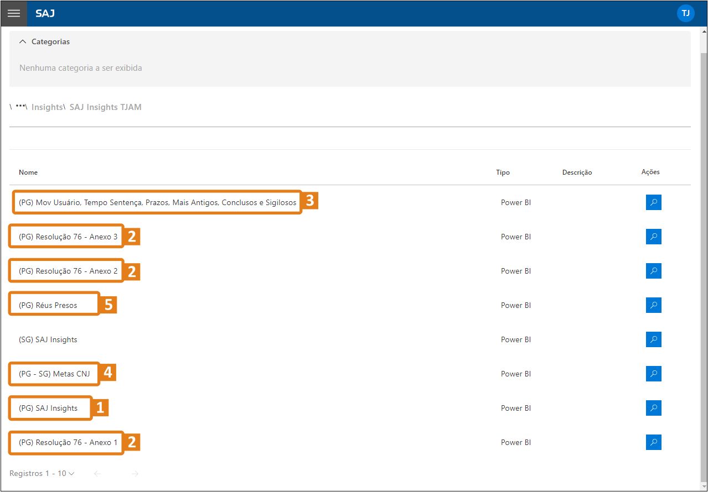Open (PG) Mov Usuário, Tempo Sentença report name

click(158, 202)
